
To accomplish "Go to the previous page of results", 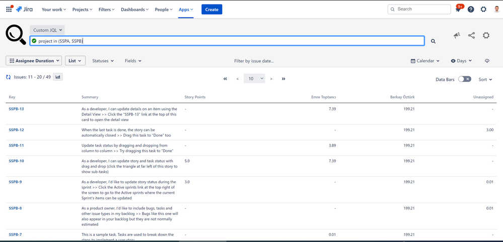I will [x=237, y=79].
